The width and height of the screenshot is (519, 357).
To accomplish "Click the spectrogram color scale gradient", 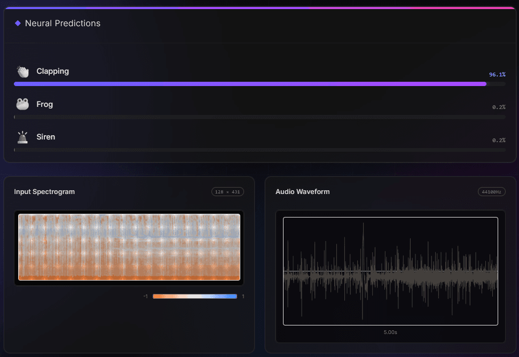I will tap(195, 297).
